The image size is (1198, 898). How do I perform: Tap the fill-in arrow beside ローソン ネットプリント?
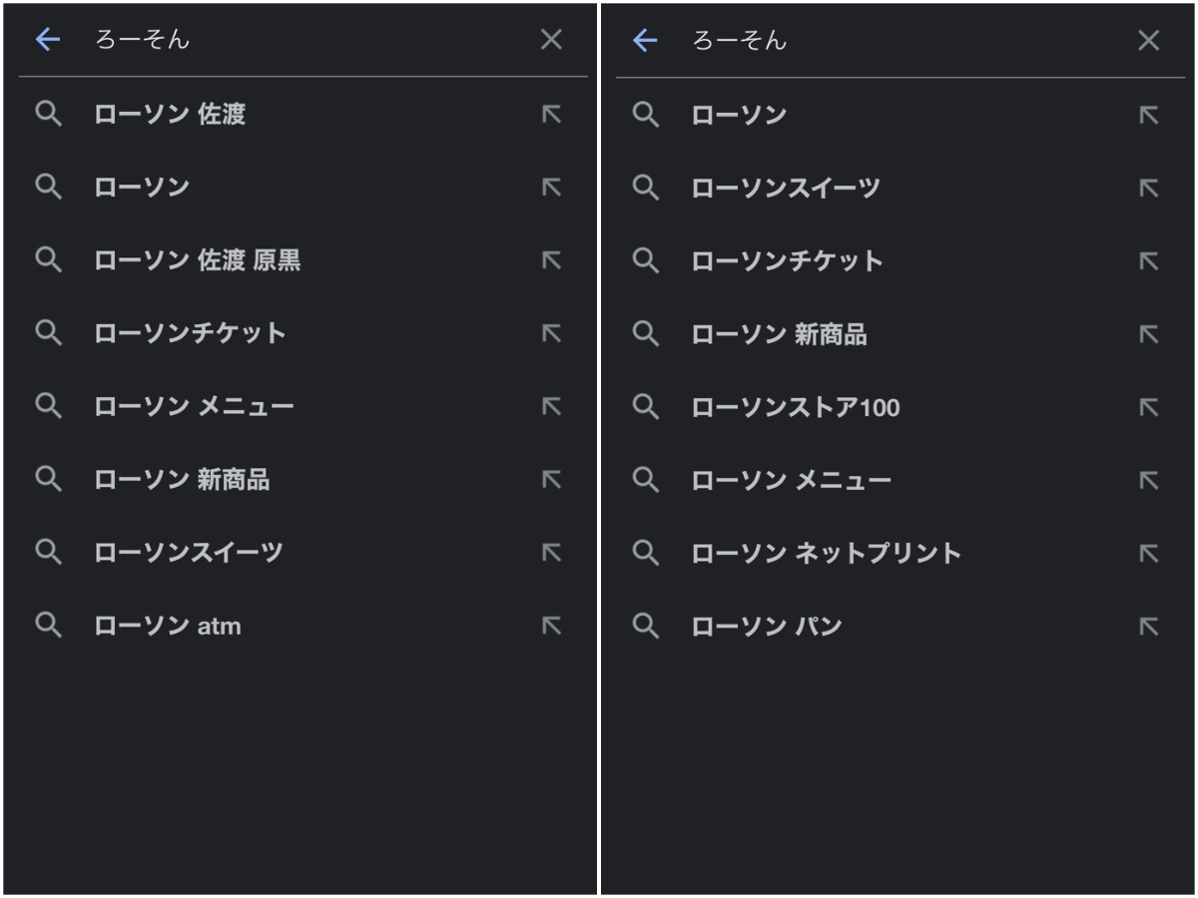(x=1149, y=553)
